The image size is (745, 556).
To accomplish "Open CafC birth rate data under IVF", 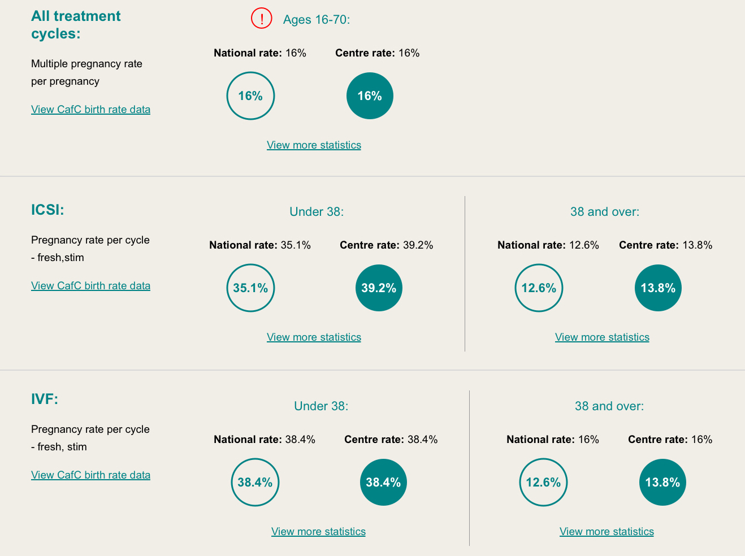I will click(90, 475).
